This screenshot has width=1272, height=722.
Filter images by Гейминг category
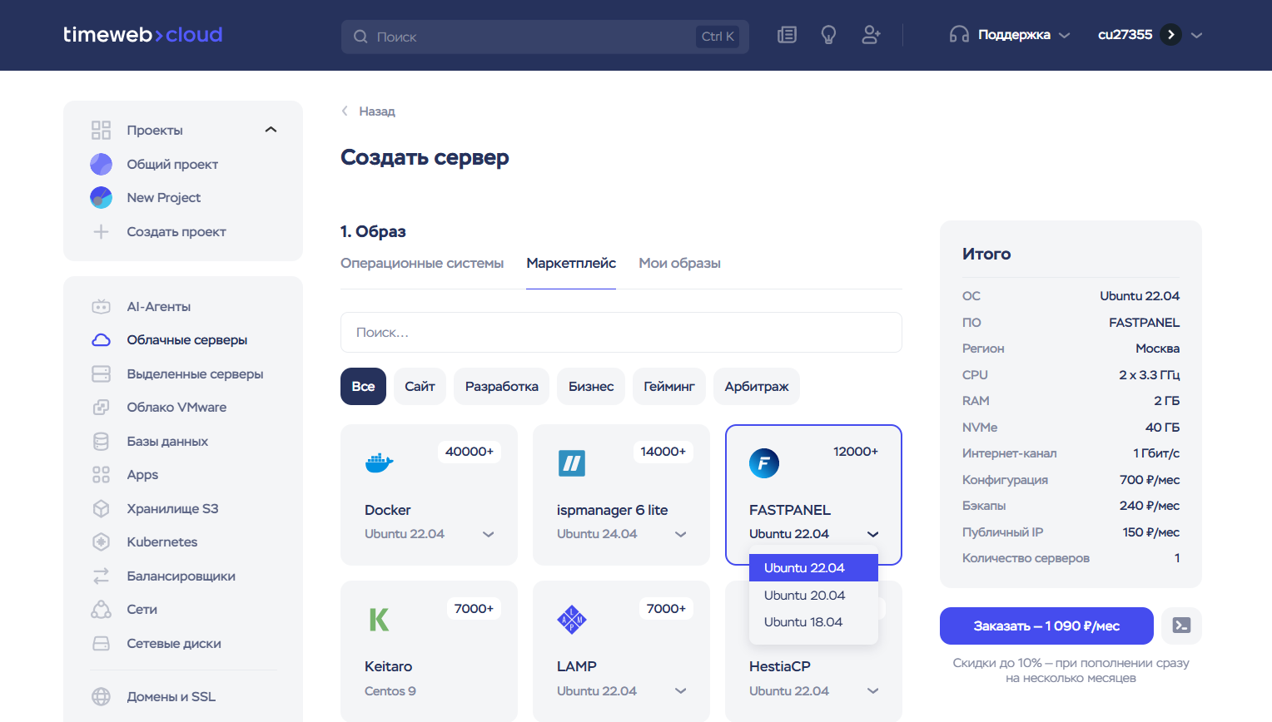668,387
